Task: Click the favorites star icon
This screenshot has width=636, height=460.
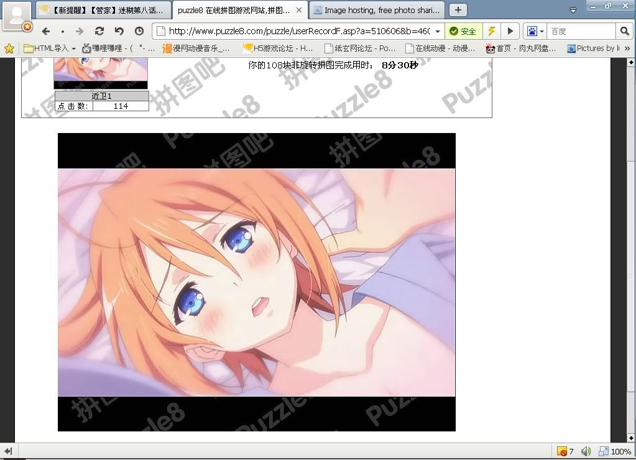Action: coord(9,48)
